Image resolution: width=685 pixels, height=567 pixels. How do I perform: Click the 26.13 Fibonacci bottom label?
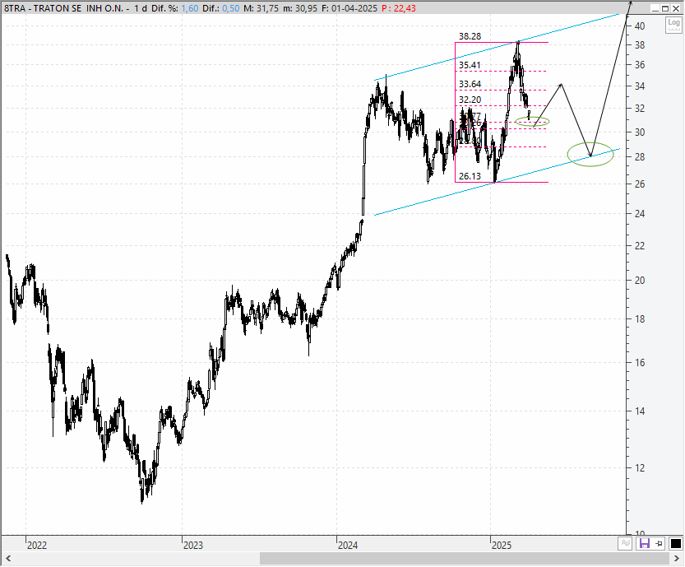pyautogui.click(x=470, y=176)
